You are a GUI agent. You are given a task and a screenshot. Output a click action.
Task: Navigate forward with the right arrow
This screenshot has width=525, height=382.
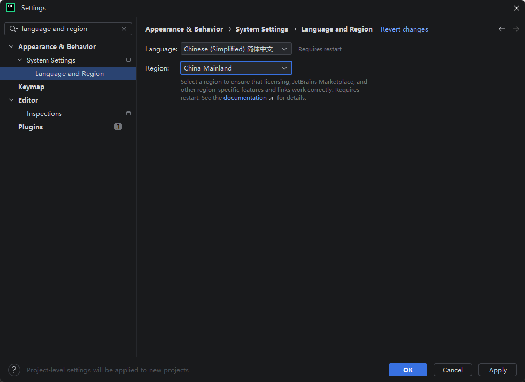(x=515, y=29)
